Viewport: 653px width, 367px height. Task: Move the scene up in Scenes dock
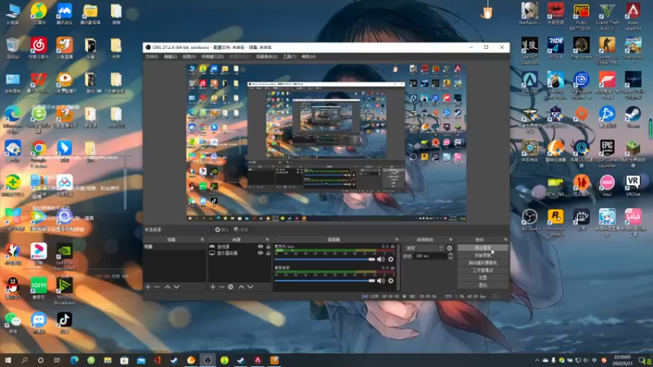(x=167, y=287)
